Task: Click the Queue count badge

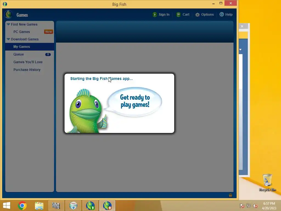Action: point(48,54)
